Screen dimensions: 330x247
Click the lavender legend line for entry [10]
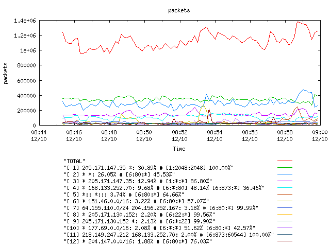coord(285,227)
